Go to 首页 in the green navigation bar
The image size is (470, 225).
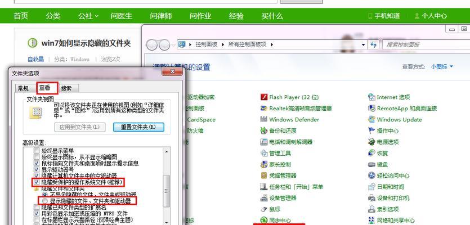tap(21, 16)
